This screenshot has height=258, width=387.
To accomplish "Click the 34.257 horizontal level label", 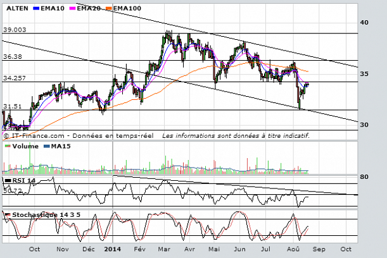I will point(15,78).
